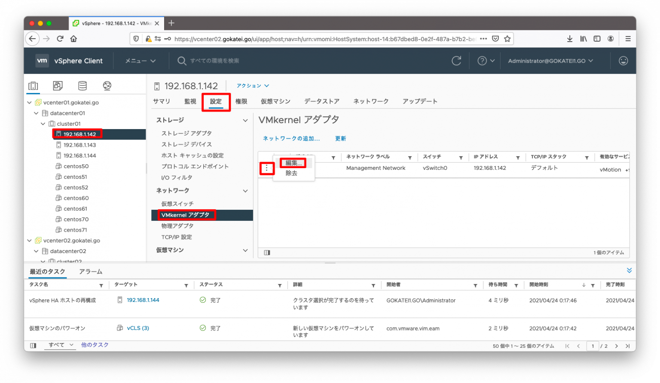
Task: Click the page number input in the pagination bar
Action: click(593, 346)
